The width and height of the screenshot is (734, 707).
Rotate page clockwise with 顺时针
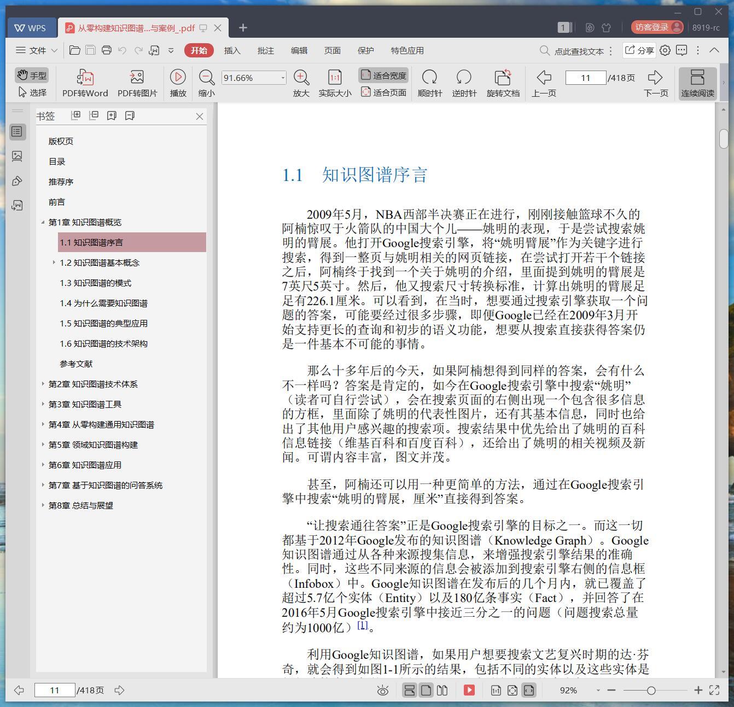pyautogui.click(x=429, y=83)
